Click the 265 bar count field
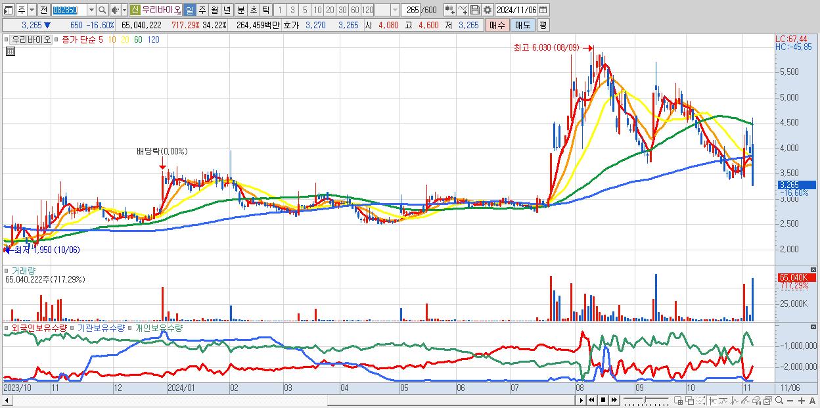The image size is (820, 408). pyautogui.click(x=411, y=11)
